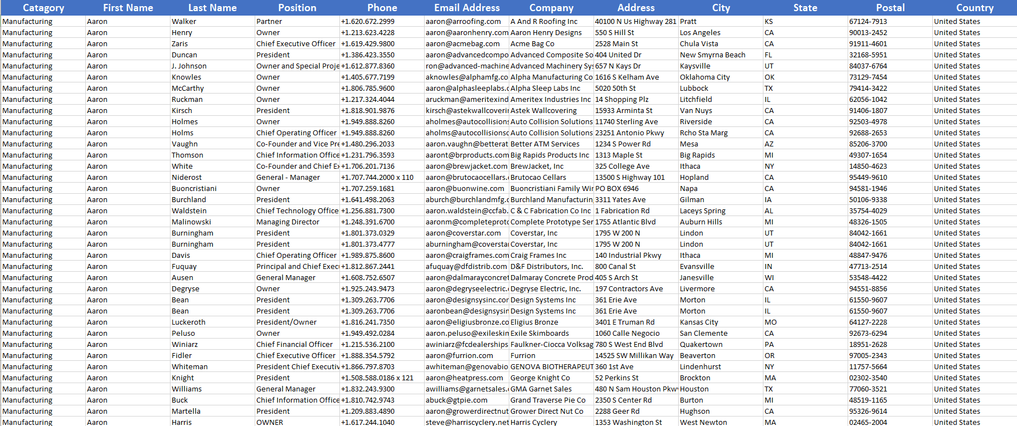Click the First Name column header
This screenshot has height=426, width=1017.
coord(128,8)
